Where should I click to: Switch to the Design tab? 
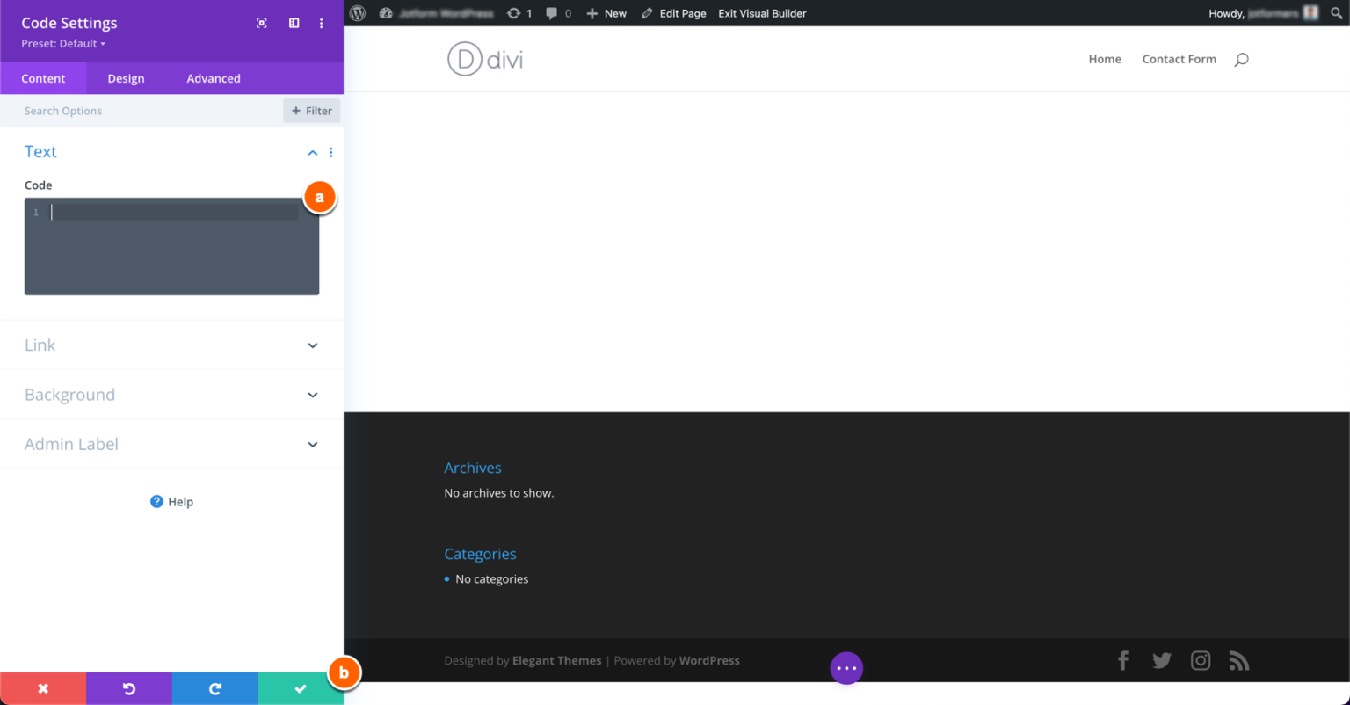(125, 78)
